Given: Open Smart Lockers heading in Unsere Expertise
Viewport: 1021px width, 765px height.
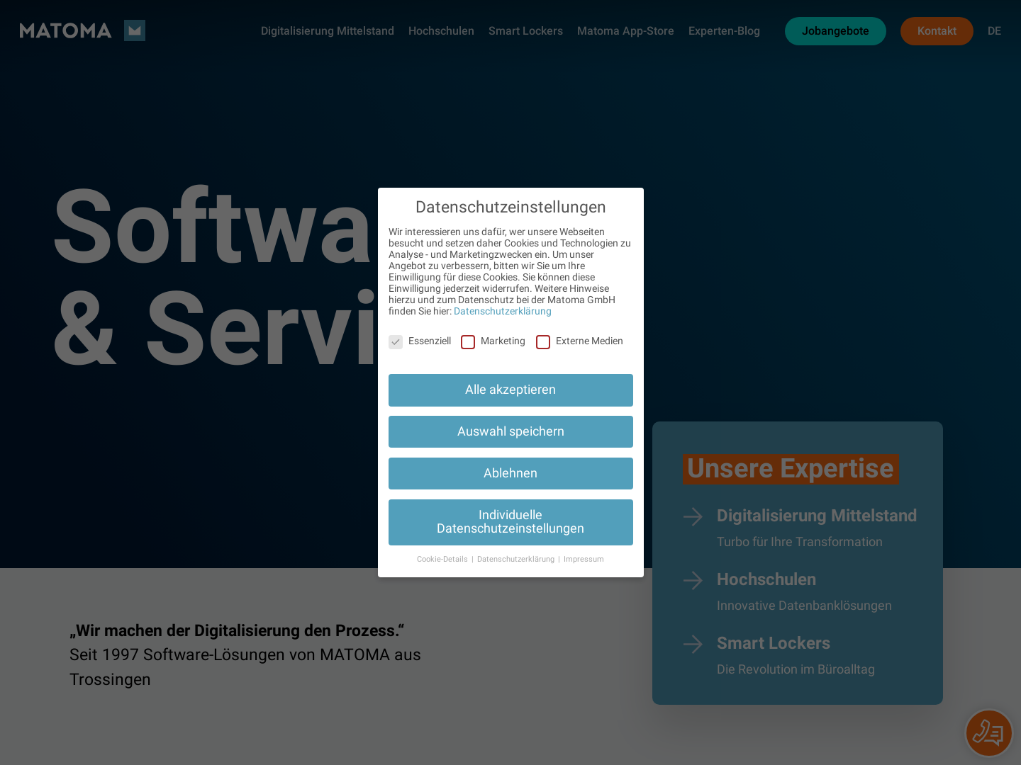Looking at the screenshot, I should (774, 643).
